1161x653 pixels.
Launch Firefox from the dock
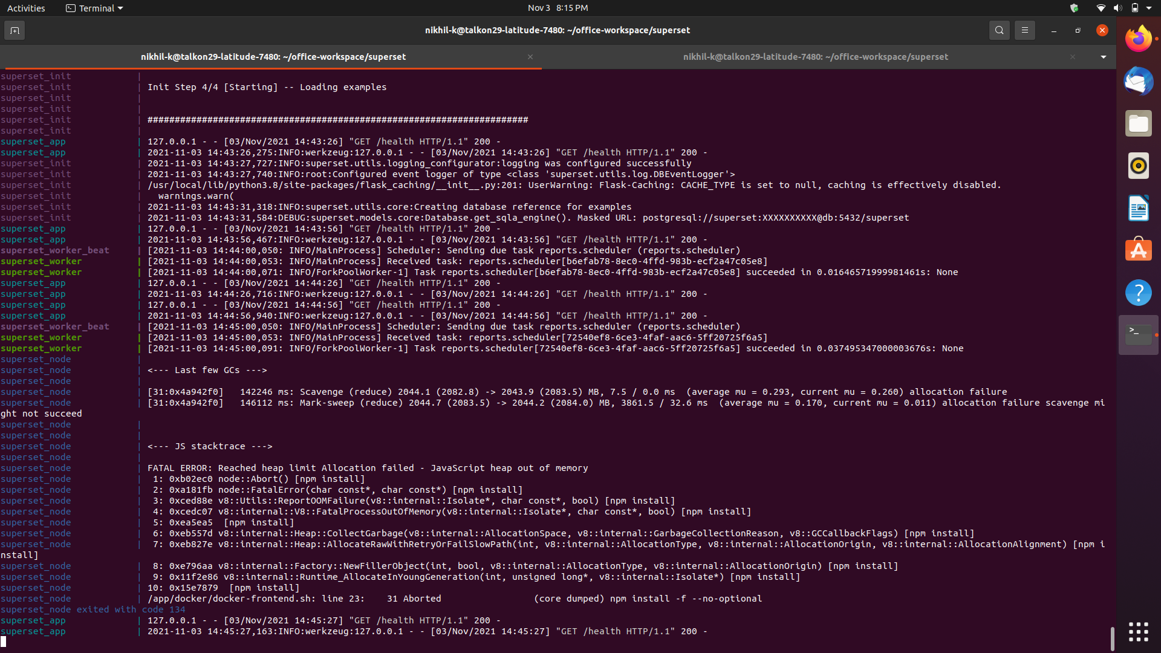(x=1138, y=39)
